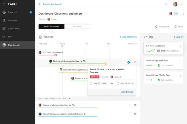Image resolution: width=187 pixels, height=124 pixels.
Task: Show the +2 additional members
Action: coord(176,14)
